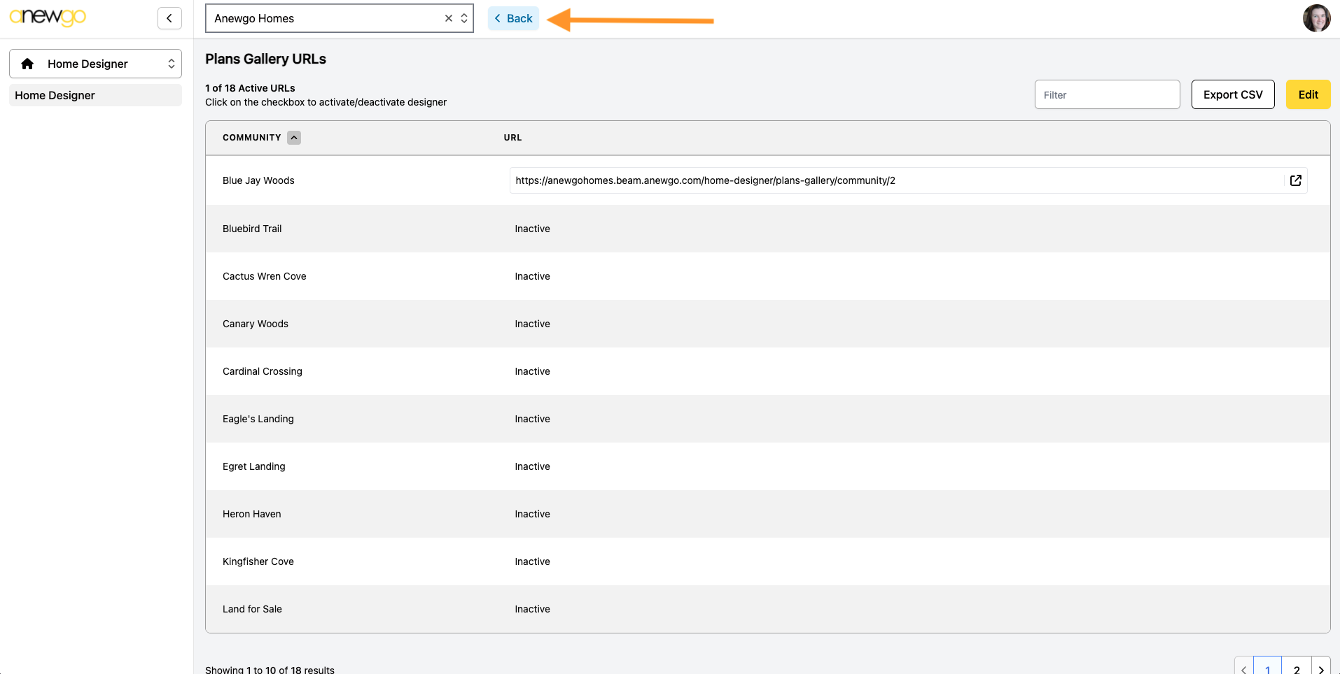1340x674 pixels.
Task: Click the URL column header
Action: click(512, 138)
